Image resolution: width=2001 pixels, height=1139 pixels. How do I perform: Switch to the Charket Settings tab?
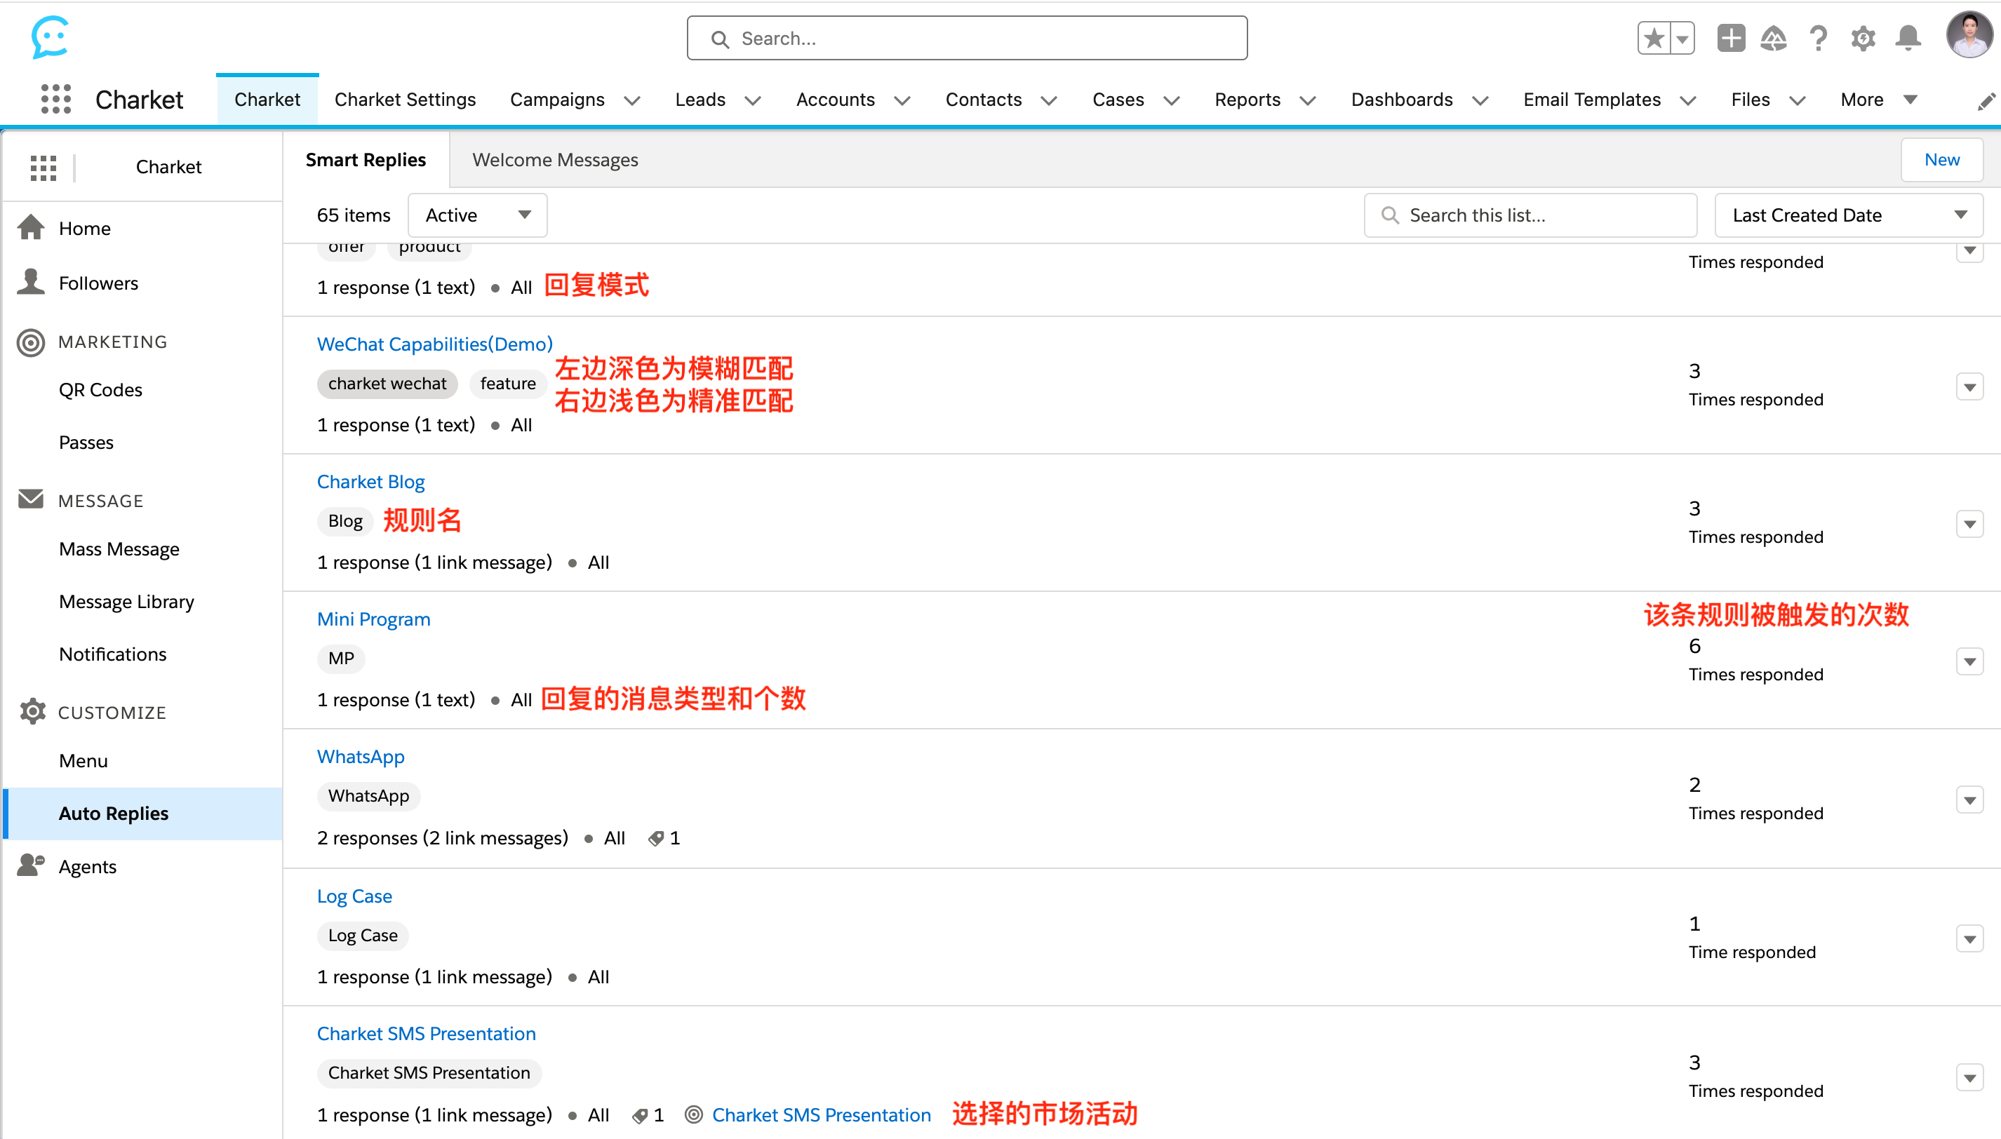coord(405,100)
